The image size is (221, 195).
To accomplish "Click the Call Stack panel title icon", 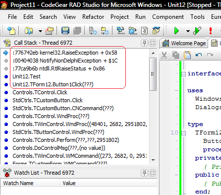I will (x=7, y=43).
